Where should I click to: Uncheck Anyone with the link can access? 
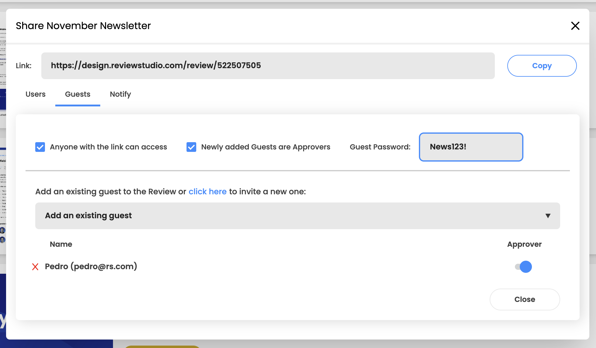pos(40,147)
